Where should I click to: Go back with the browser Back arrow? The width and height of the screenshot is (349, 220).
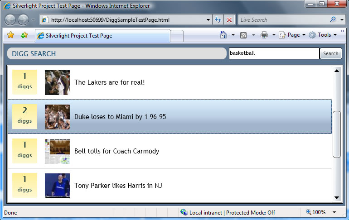10,20
